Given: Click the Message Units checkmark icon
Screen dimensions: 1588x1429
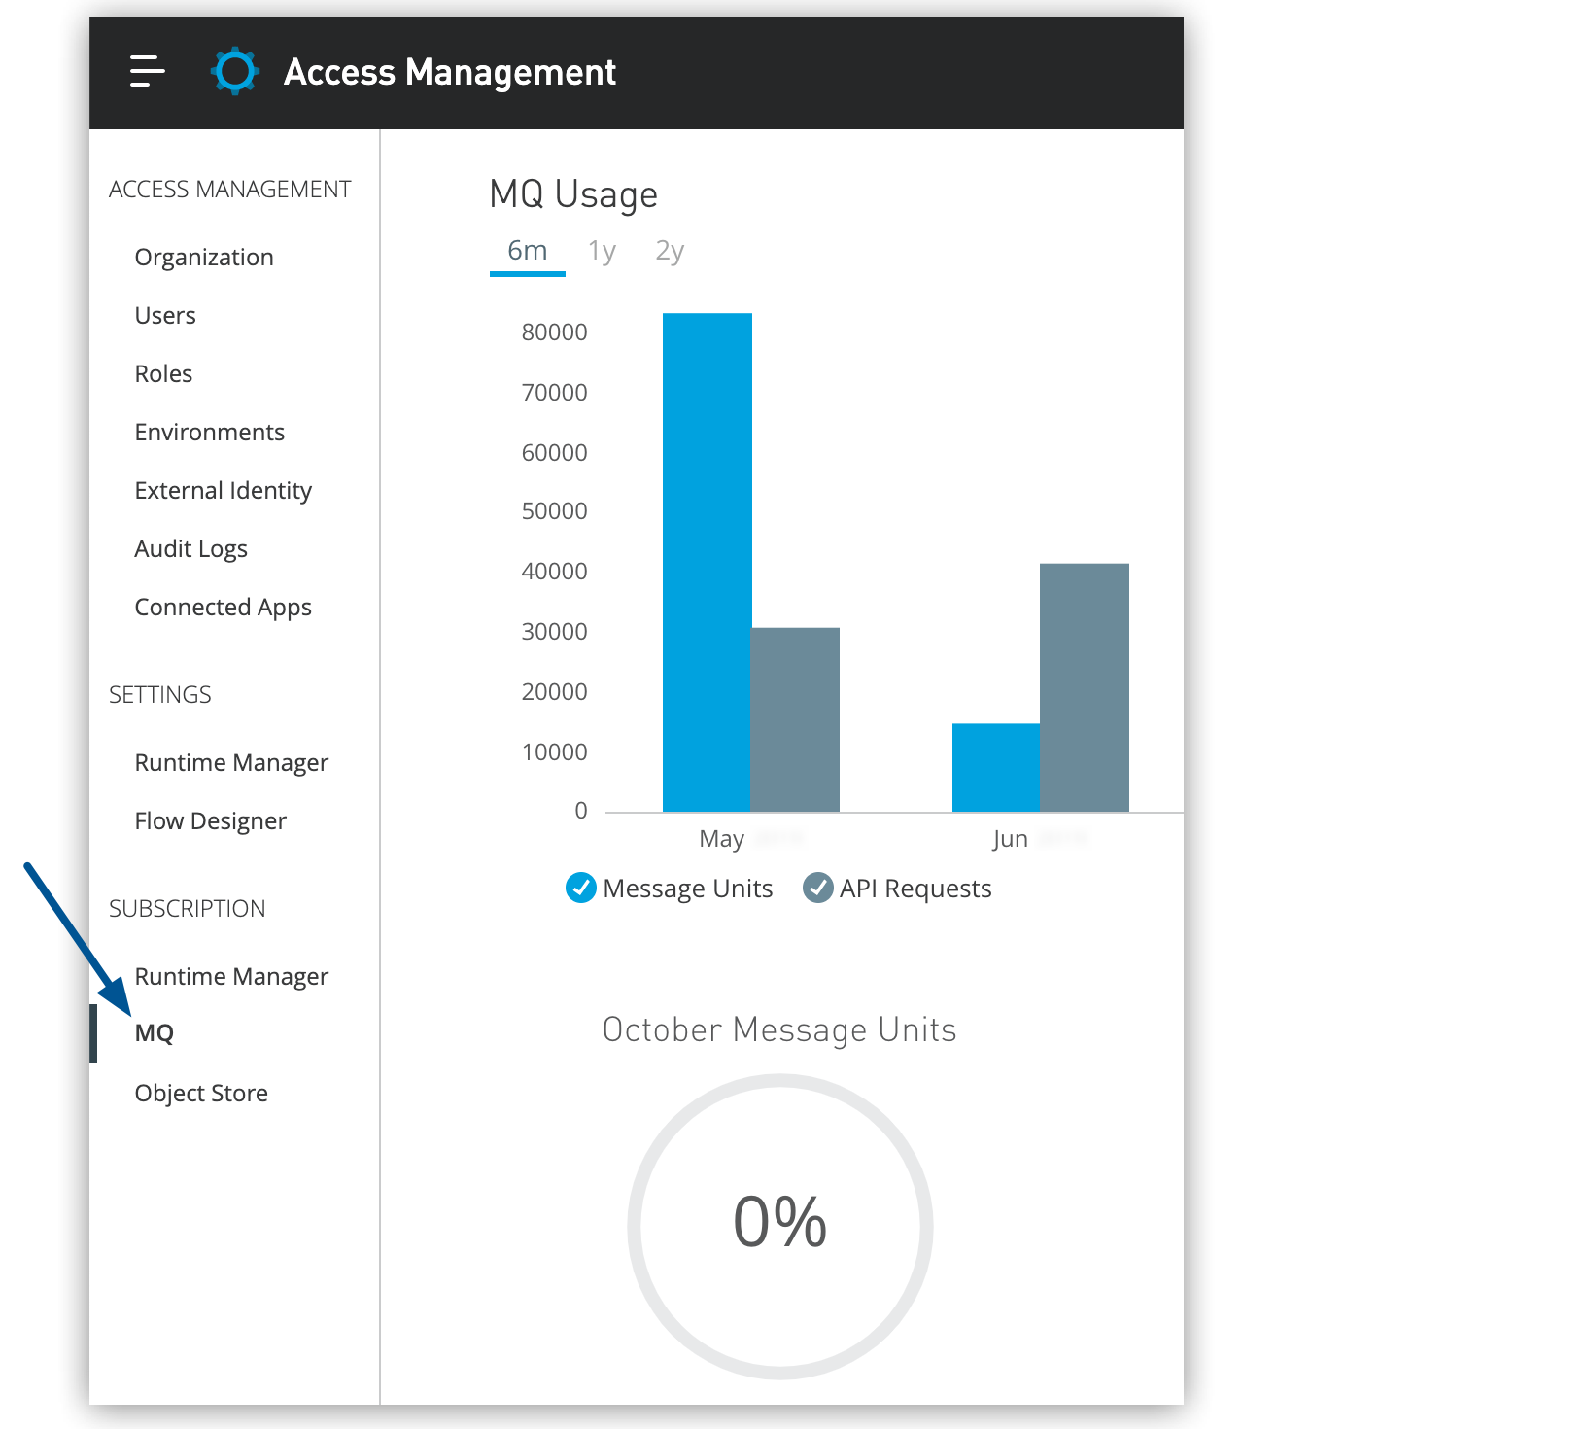Looking at the screenshot, I should point(580,888).
